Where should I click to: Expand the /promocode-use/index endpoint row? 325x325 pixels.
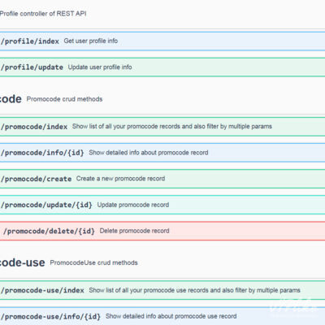(162, 290)
